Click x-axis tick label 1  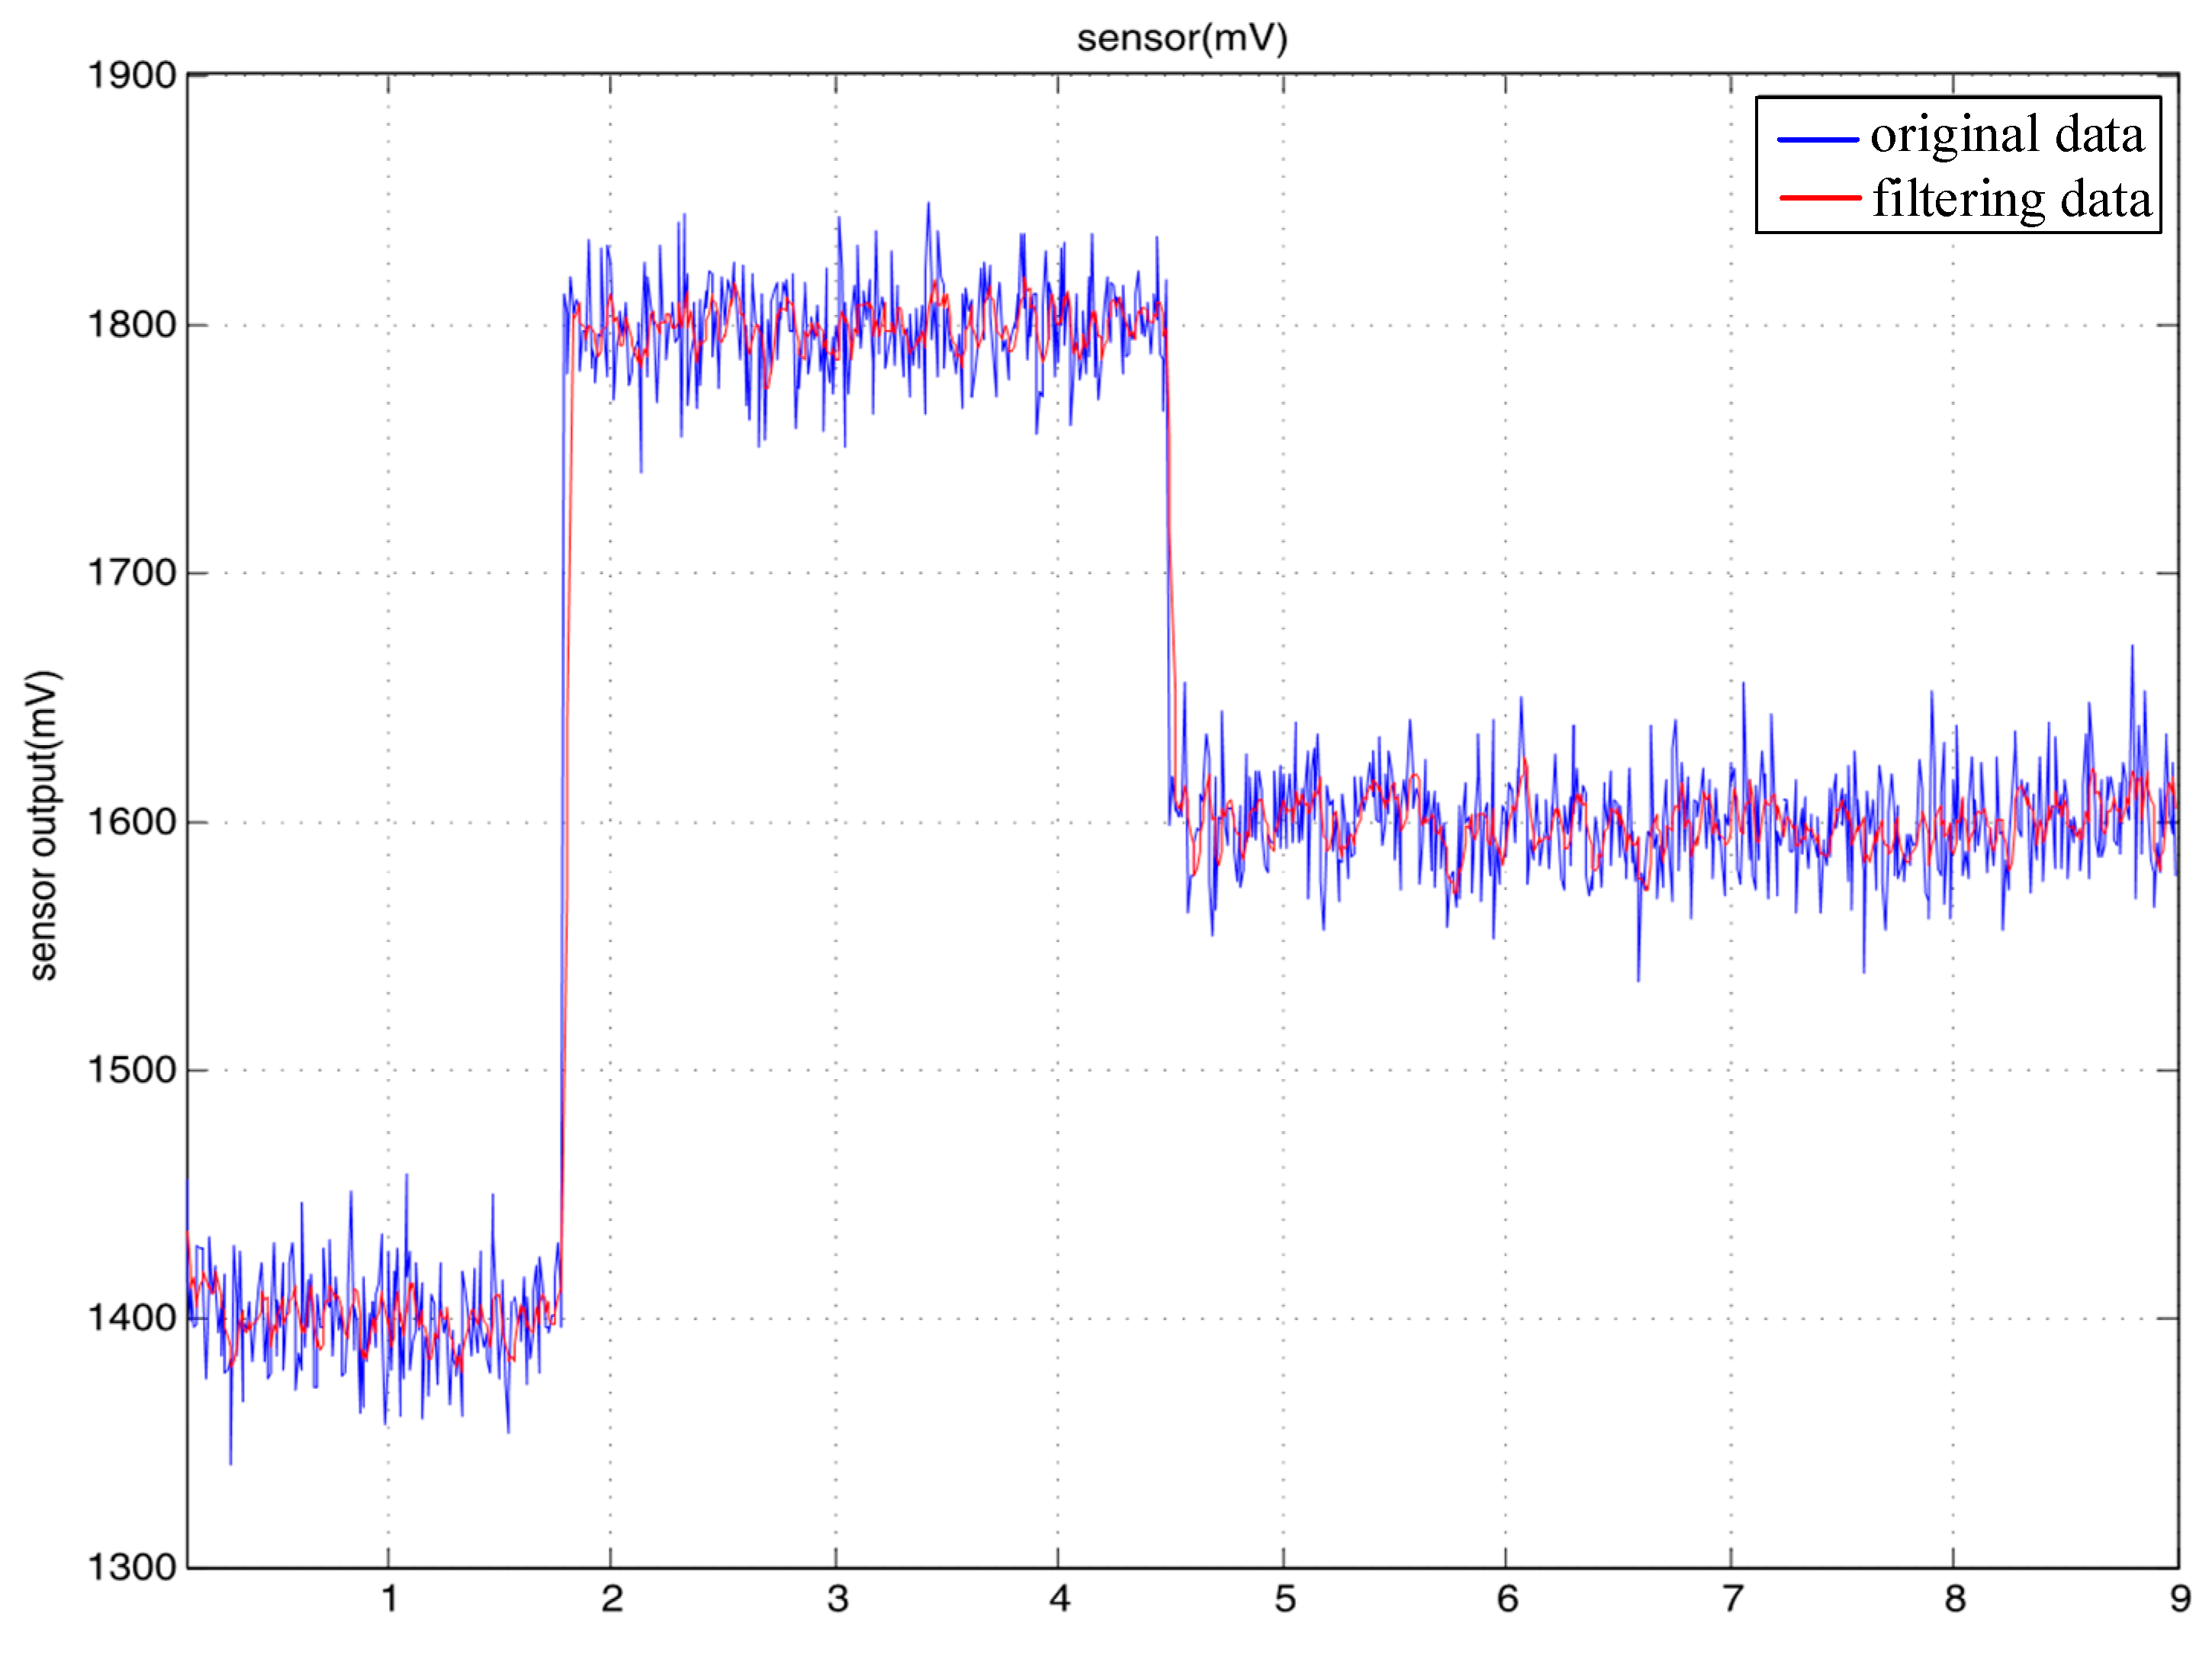tap(390, 1599)
